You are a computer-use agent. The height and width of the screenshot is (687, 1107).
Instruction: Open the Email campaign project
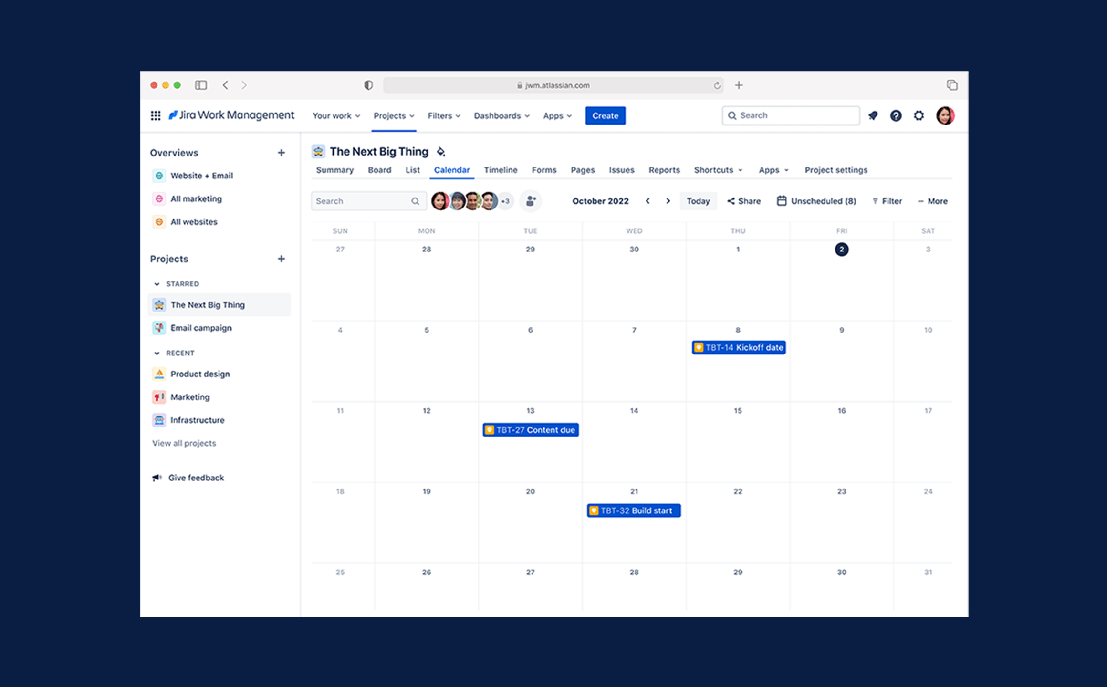219,328
